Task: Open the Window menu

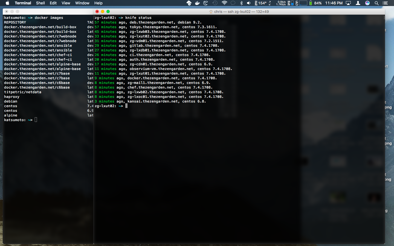Action: 82,3
